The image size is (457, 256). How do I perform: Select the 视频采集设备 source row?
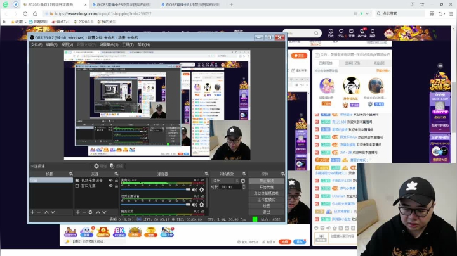point(96,180)
